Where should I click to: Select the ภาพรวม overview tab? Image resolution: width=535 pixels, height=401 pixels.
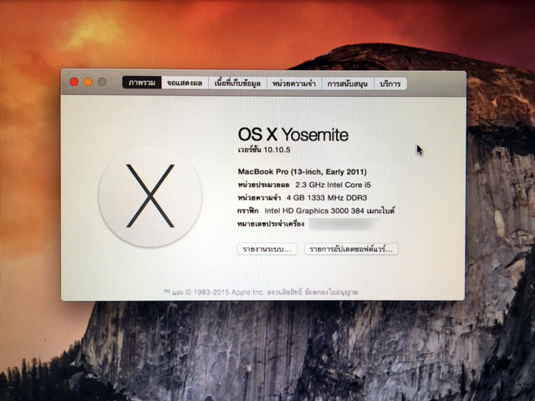142,83
